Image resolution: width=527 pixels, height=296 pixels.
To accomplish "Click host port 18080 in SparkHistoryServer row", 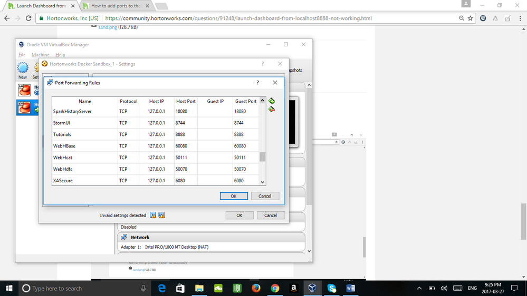I will coord(186,112).
